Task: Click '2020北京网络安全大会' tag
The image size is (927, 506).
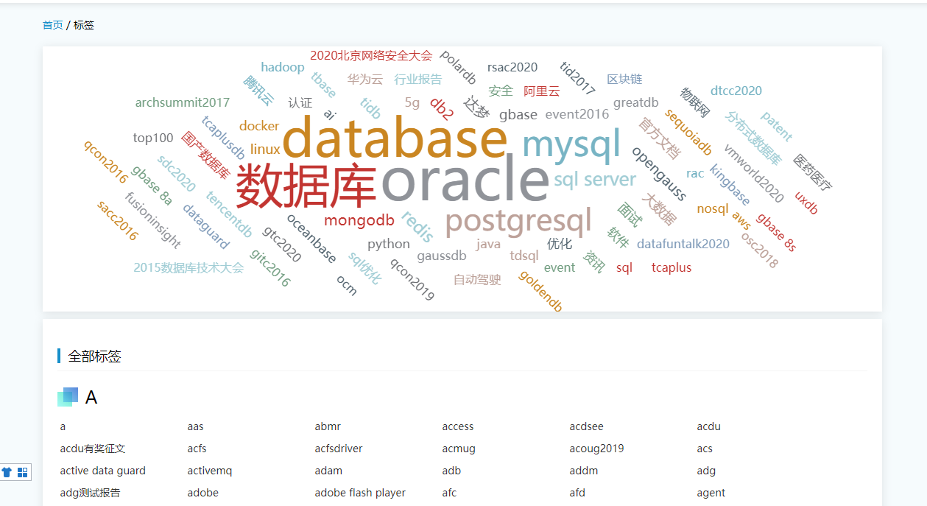Action: click(x=371, y=55)
